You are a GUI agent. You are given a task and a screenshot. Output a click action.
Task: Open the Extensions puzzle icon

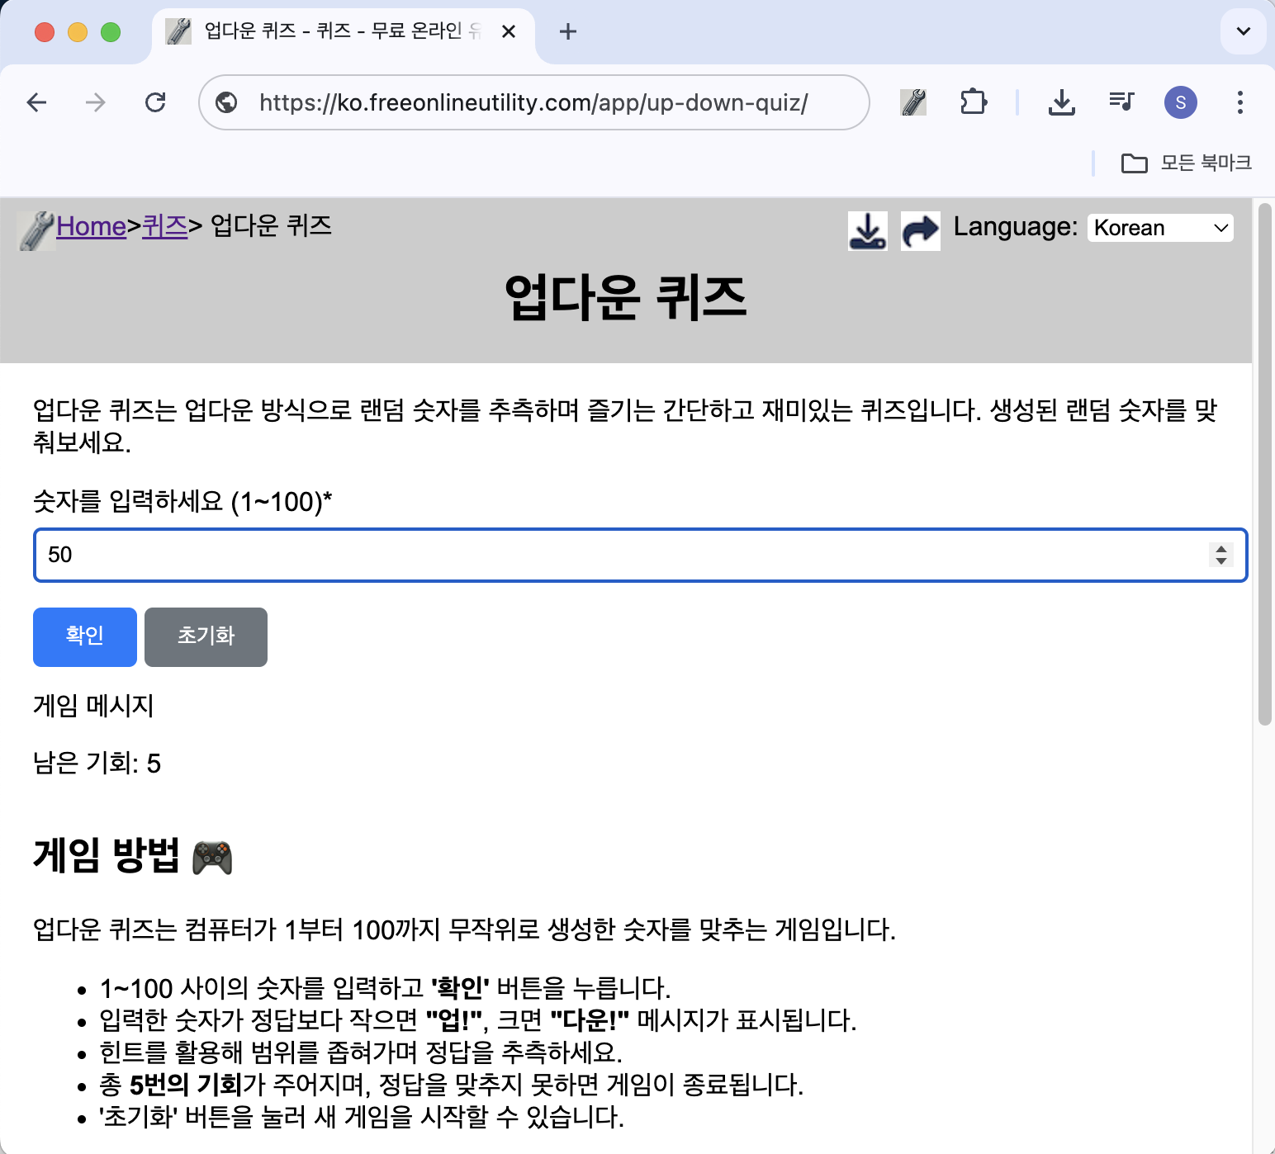974,102
